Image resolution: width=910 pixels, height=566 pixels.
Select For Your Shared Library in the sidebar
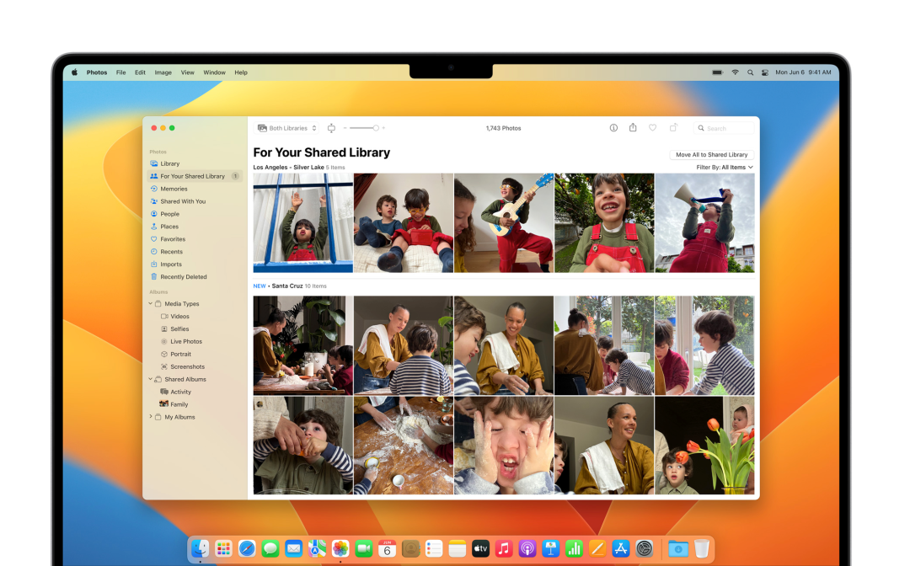point(192,176)
